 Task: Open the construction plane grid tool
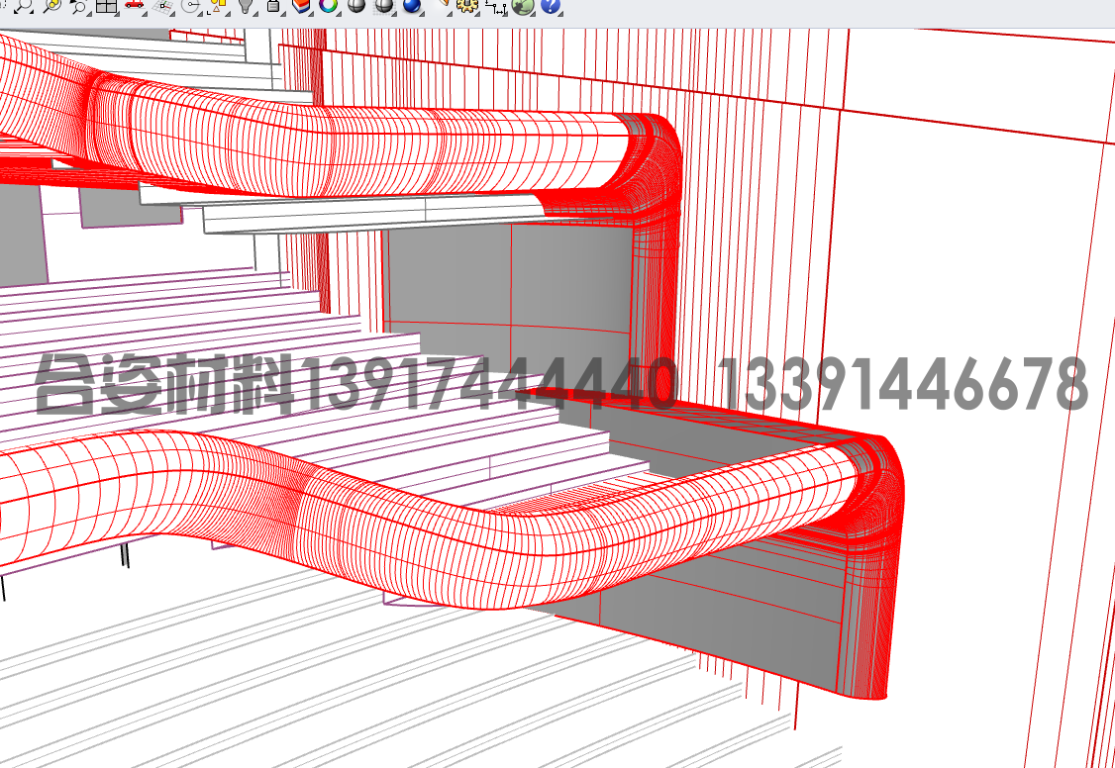[162, 6]
